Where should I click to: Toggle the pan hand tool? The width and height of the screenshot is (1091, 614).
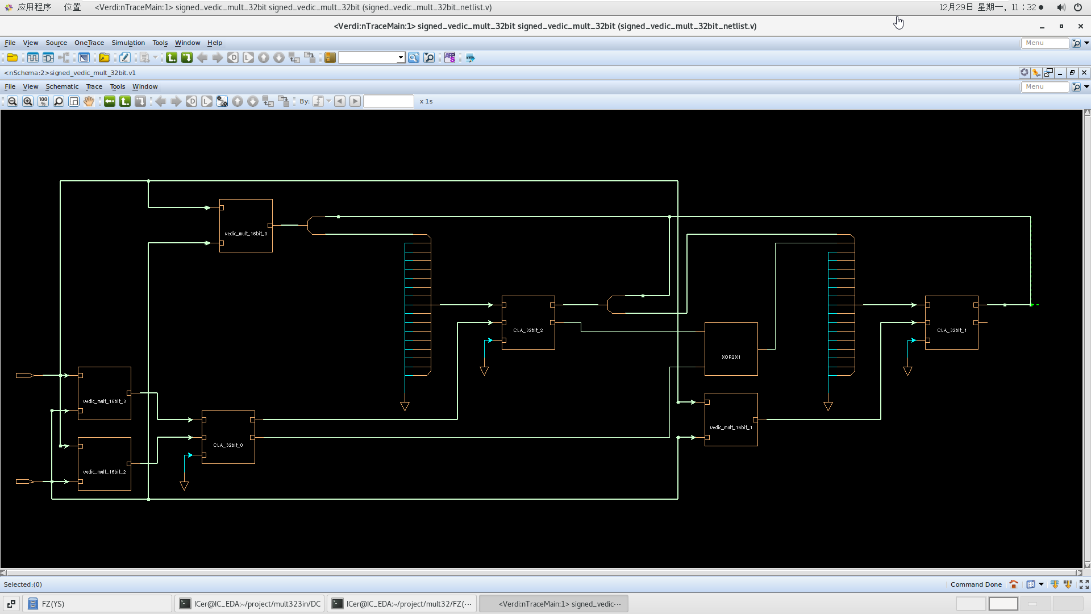89,101
